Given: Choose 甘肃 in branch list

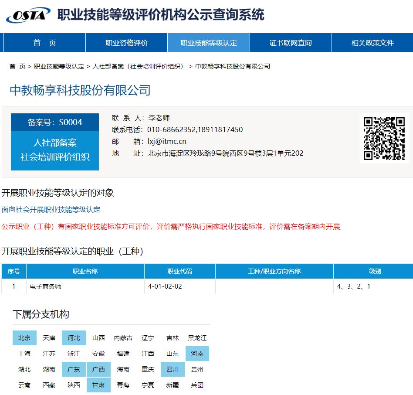Looking at the screenshot, I should (x=98, y=385).
